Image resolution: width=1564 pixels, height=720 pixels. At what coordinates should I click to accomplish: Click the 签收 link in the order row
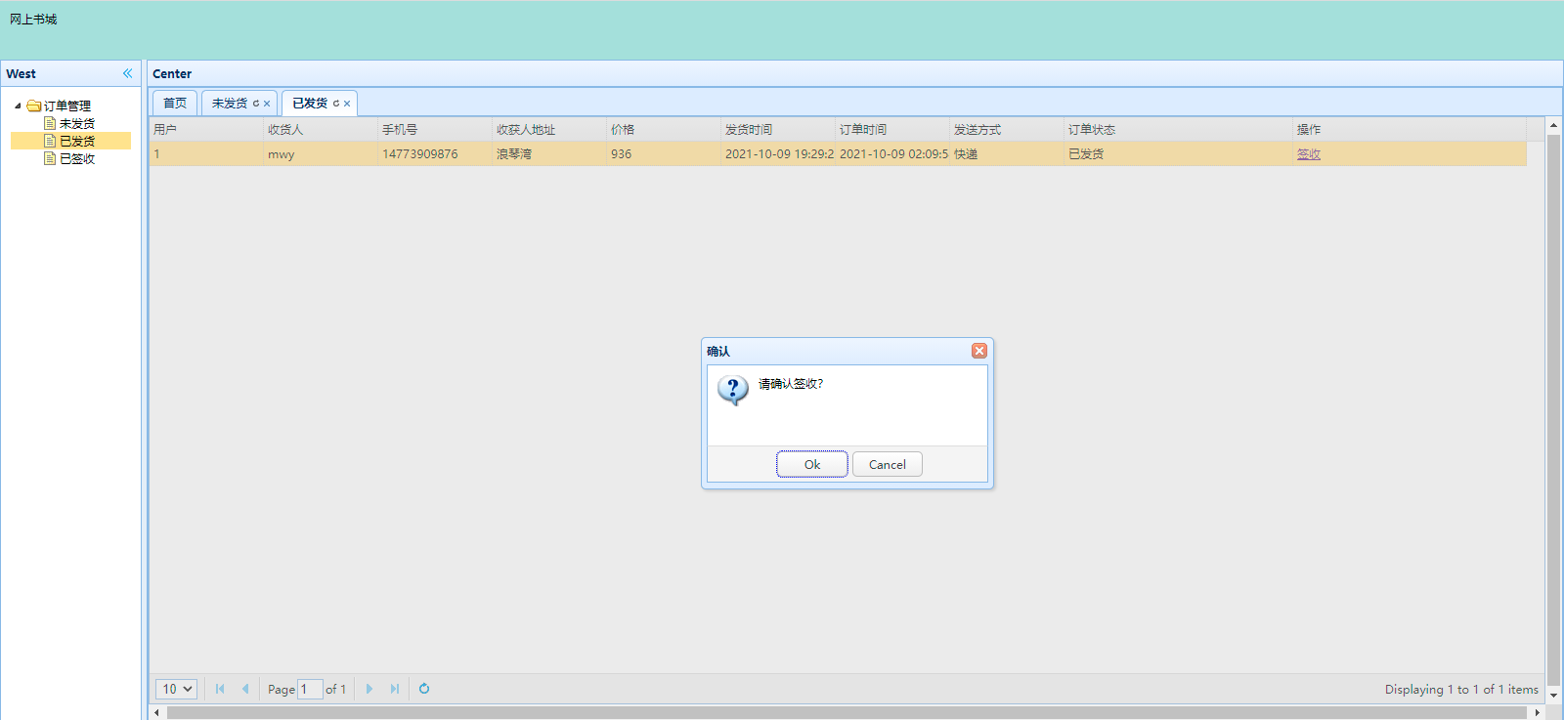(1309, 154)
